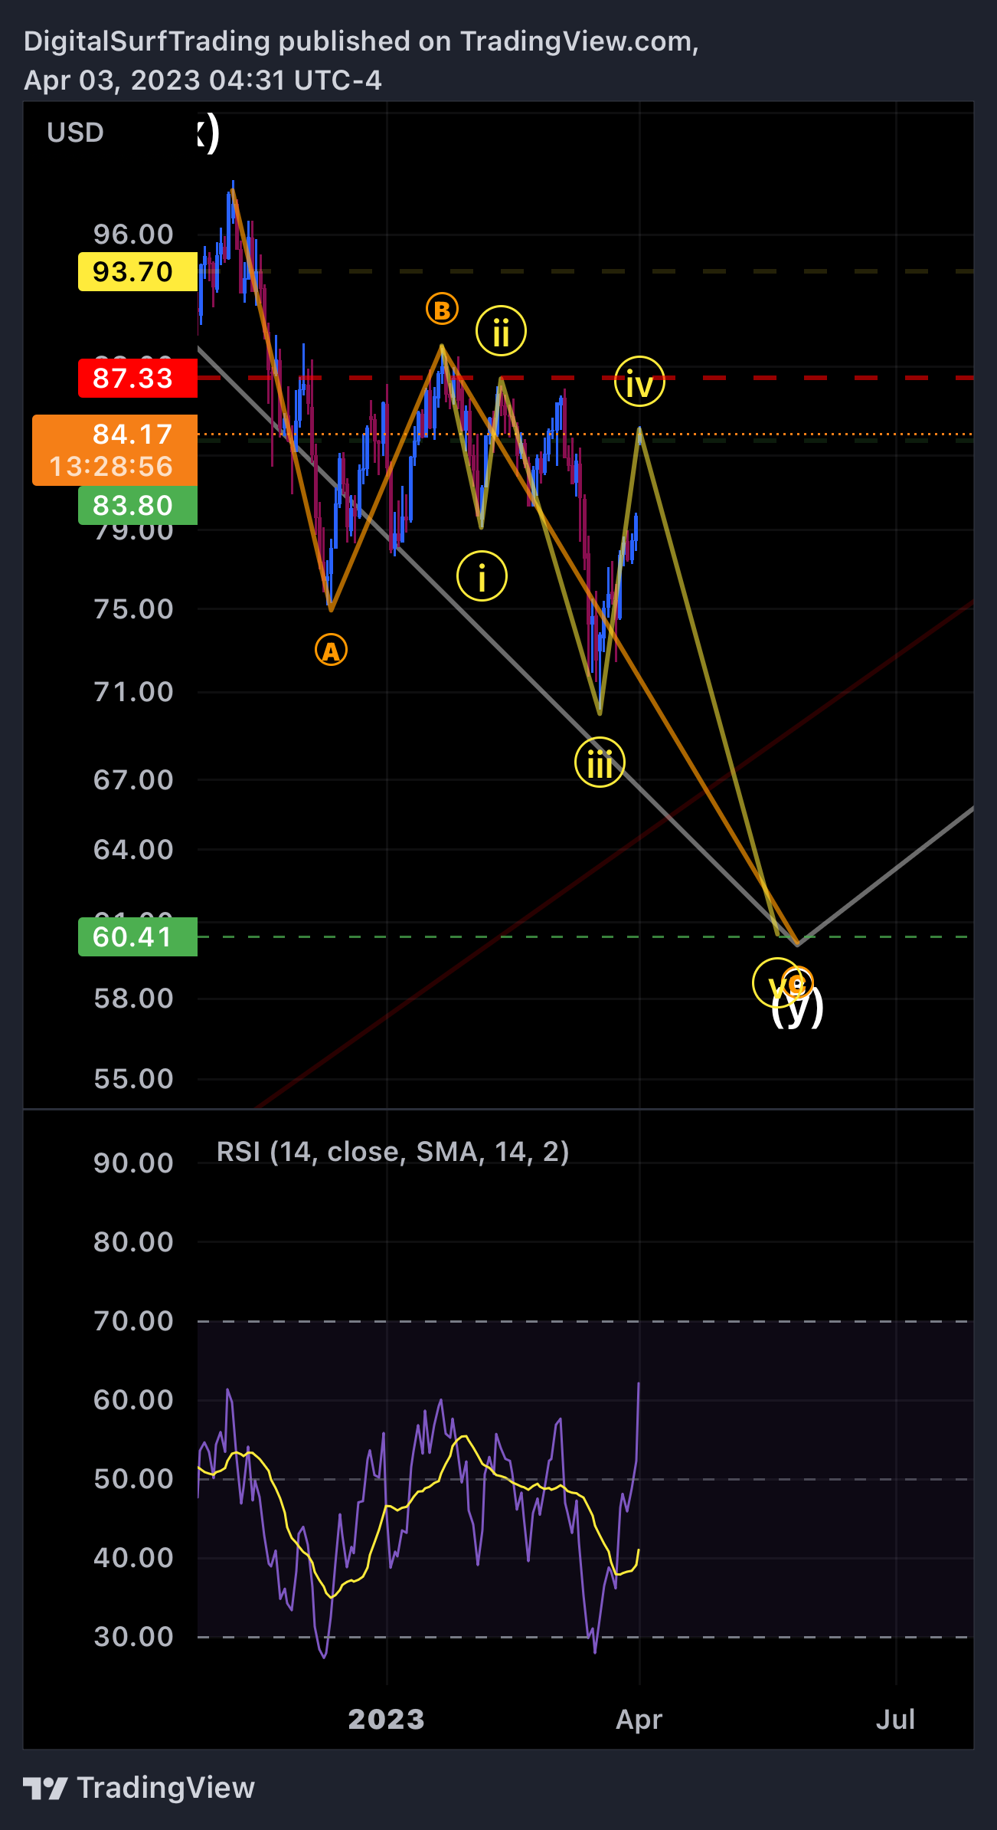Click the 64.00 price axis value

[x=133, y=850]
